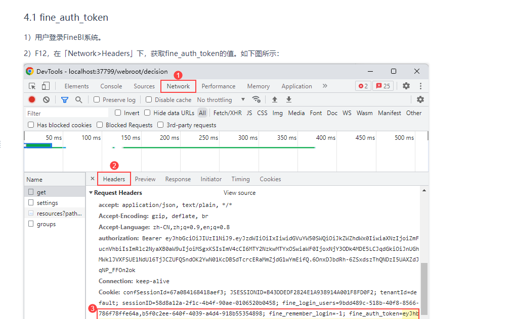Image resolution: width=512 pixels, height=319 pixels.
Task: Select the Headers detail tab
Action: [x=114, y=179]
